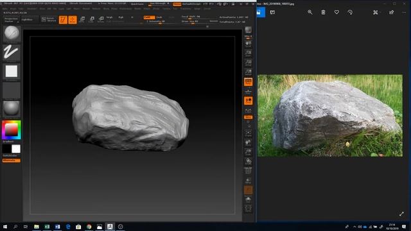Select the Scale transform tool in top shelf

(91, 19)
